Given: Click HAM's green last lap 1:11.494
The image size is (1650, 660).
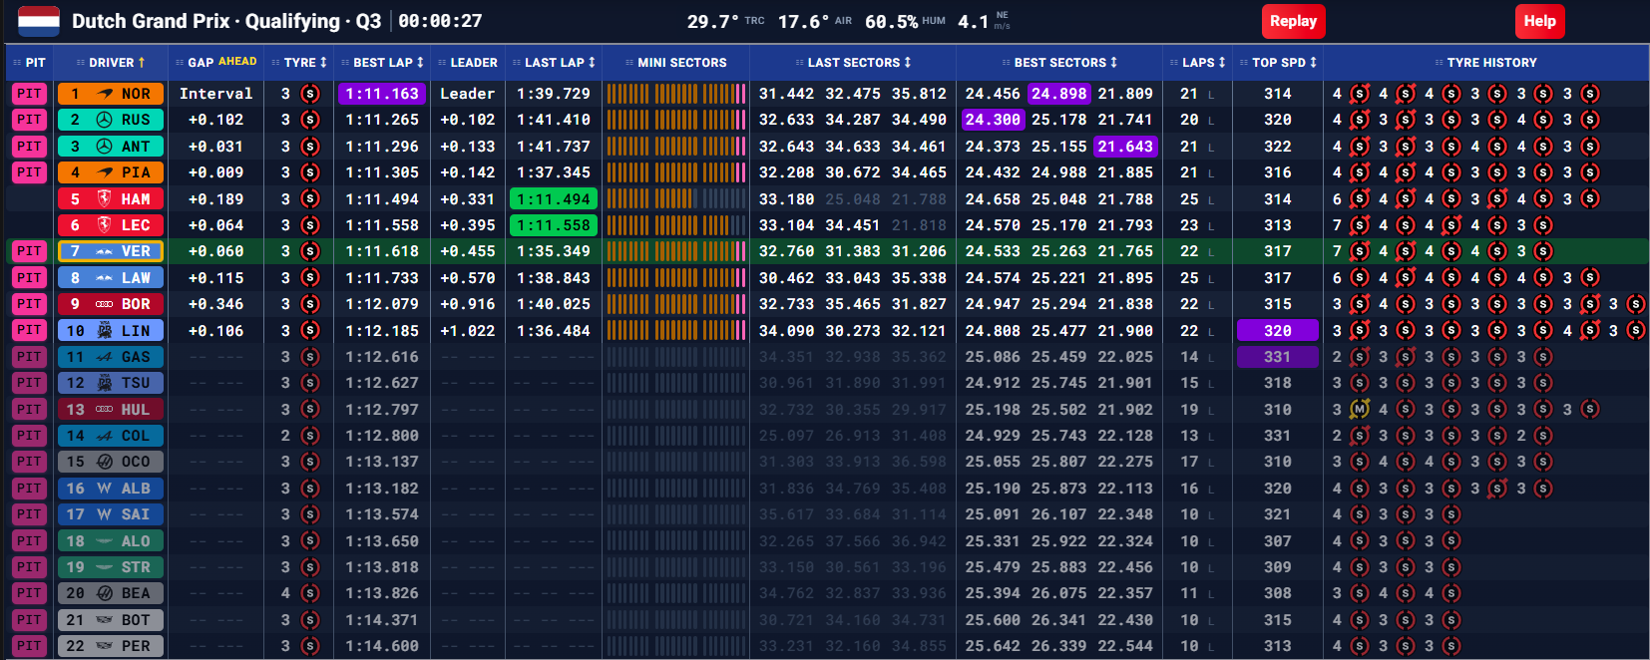Looking at the screenshot, I should [554, 199].
